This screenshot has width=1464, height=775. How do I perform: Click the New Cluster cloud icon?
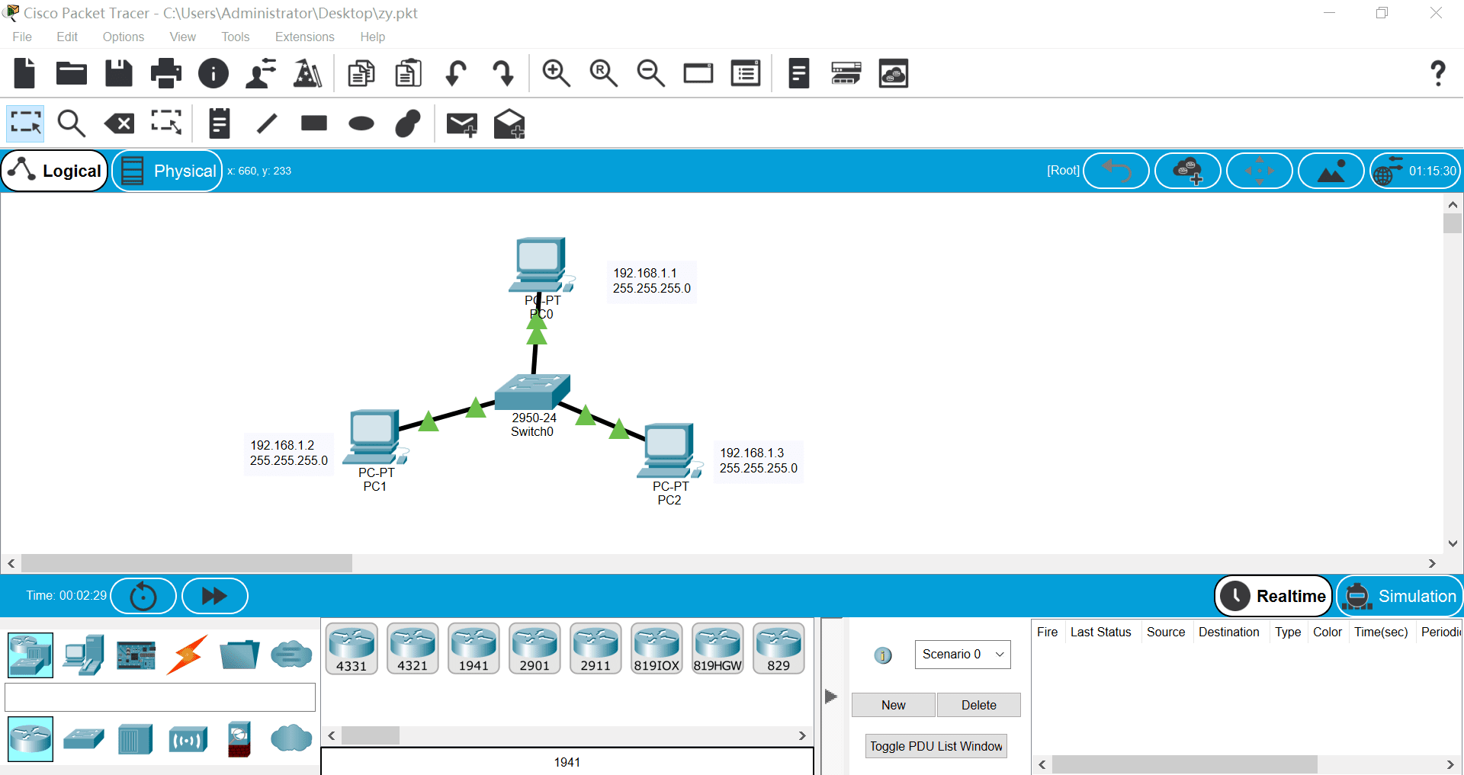coord(1188,171)
